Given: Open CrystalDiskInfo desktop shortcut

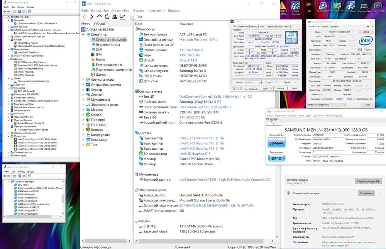Looking at the screenshot, I should (x=350, y=7).
